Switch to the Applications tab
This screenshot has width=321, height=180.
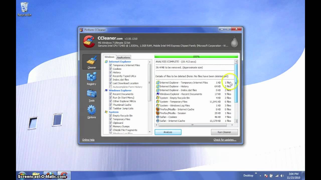click(123, 57)
